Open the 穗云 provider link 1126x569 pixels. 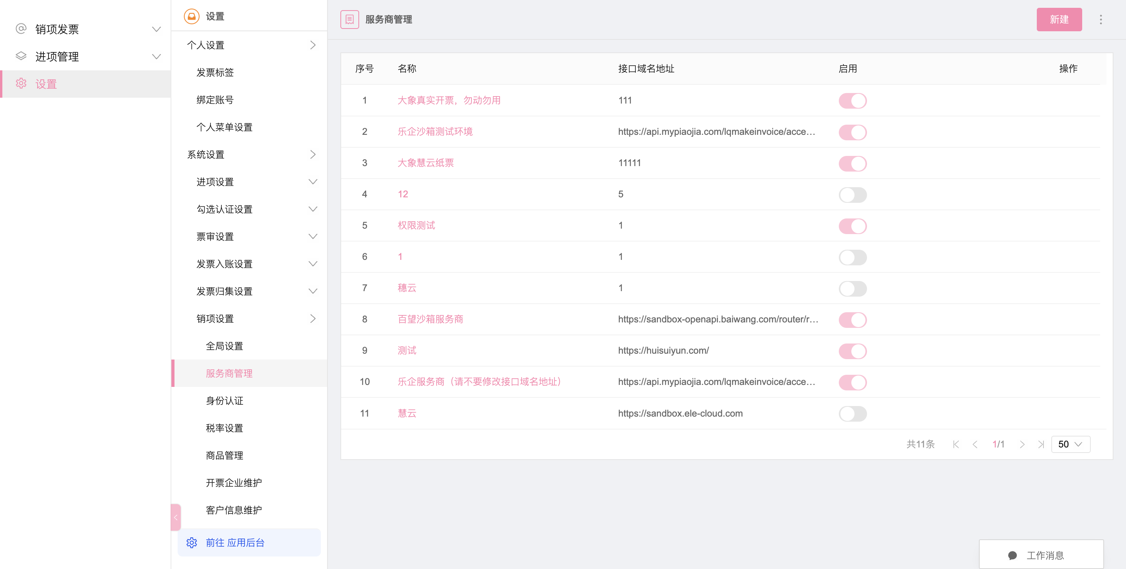point(407,288)
